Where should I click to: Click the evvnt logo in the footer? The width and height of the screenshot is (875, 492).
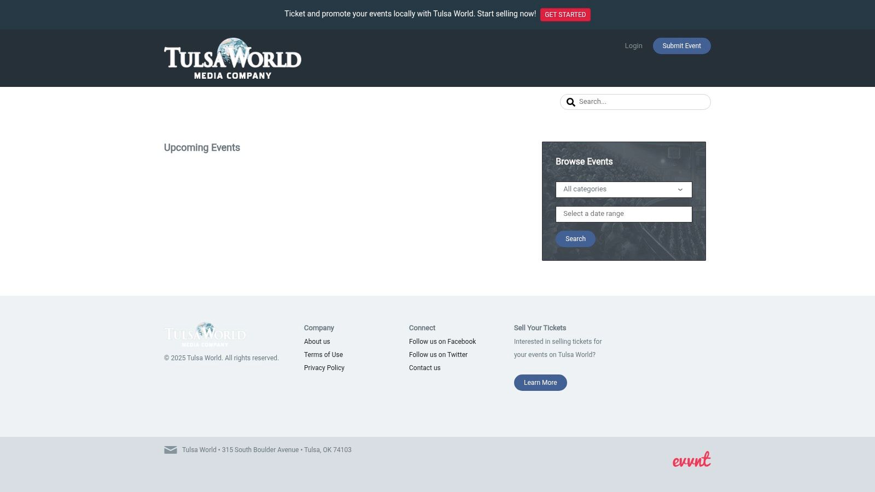tap(691, 459)
